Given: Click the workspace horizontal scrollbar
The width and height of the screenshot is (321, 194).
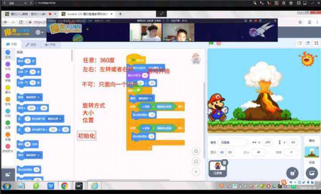Looking at the screenshot, I should [128, 180].
